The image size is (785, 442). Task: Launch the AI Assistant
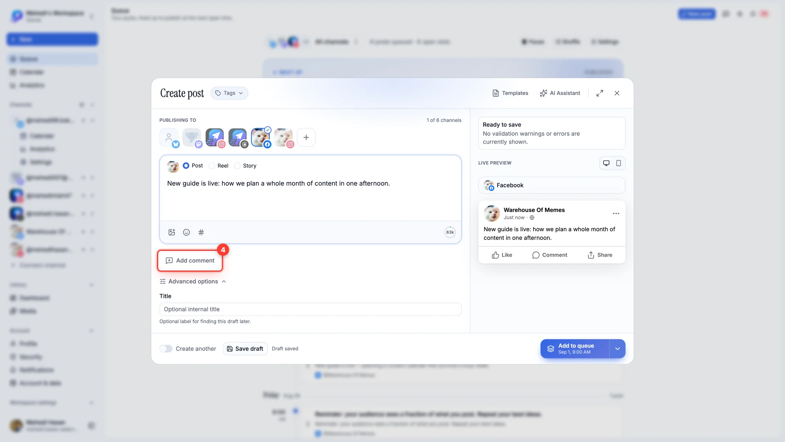click(560, 93)
